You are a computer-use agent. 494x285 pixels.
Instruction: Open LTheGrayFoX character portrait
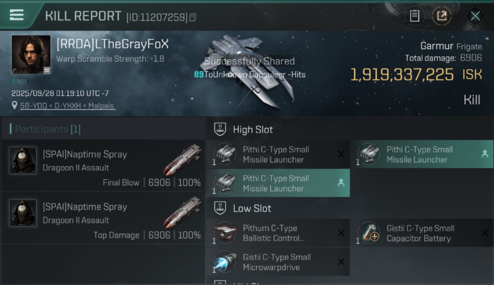pyautogui.click(x=31, y=54)
